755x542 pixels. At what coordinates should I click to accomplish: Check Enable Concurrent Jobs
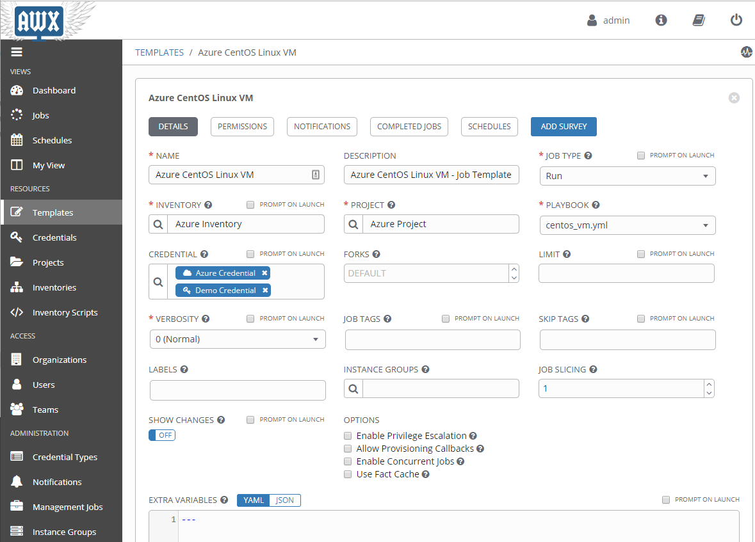point(348,461)
